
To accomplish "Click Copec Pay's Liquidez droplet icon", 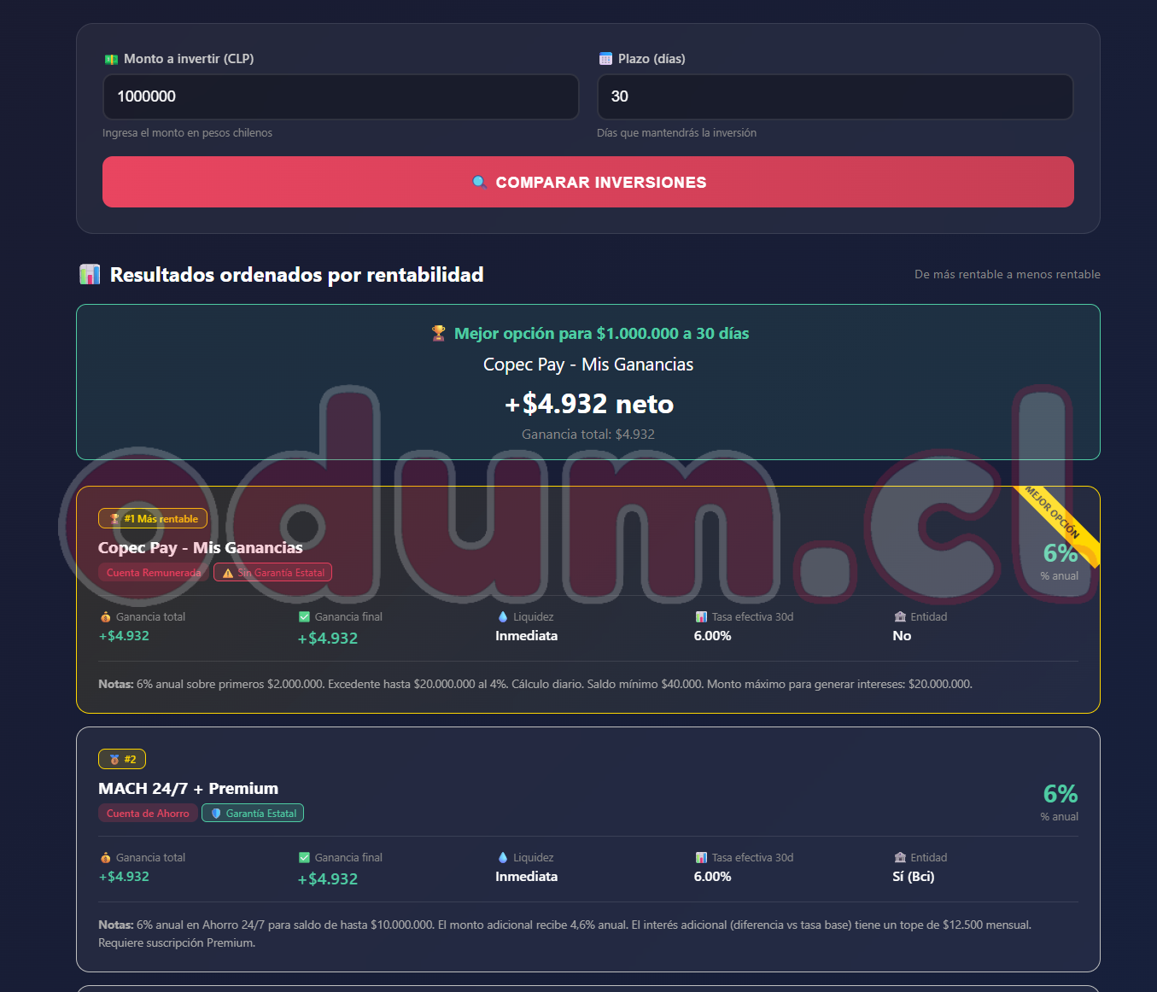I will (503, 617).
